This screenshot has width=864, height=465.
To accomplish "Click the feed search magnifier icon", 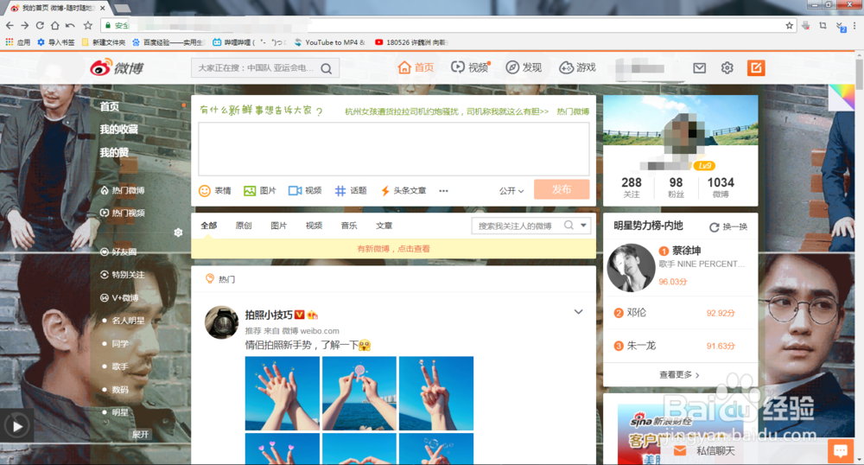I will (569, 226).
